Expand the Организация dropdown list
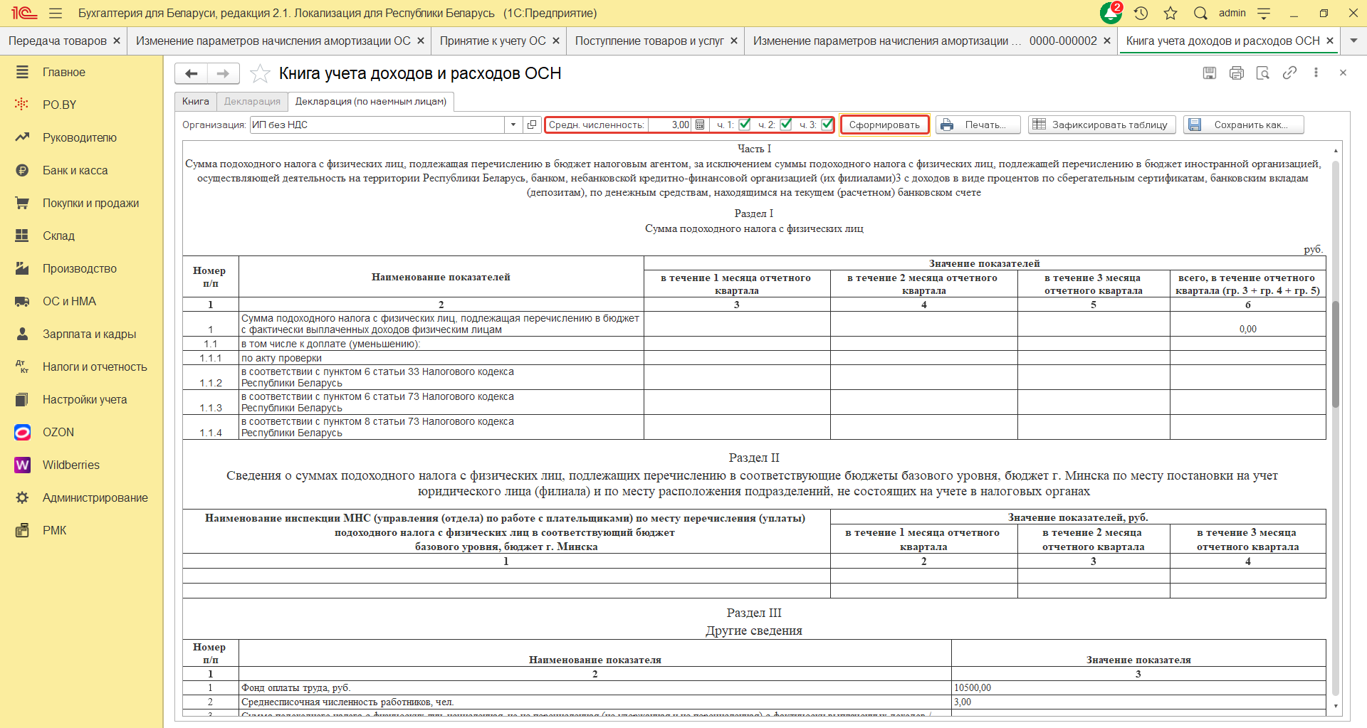This screenshot has width=1367, height=728. coord(513,125)
